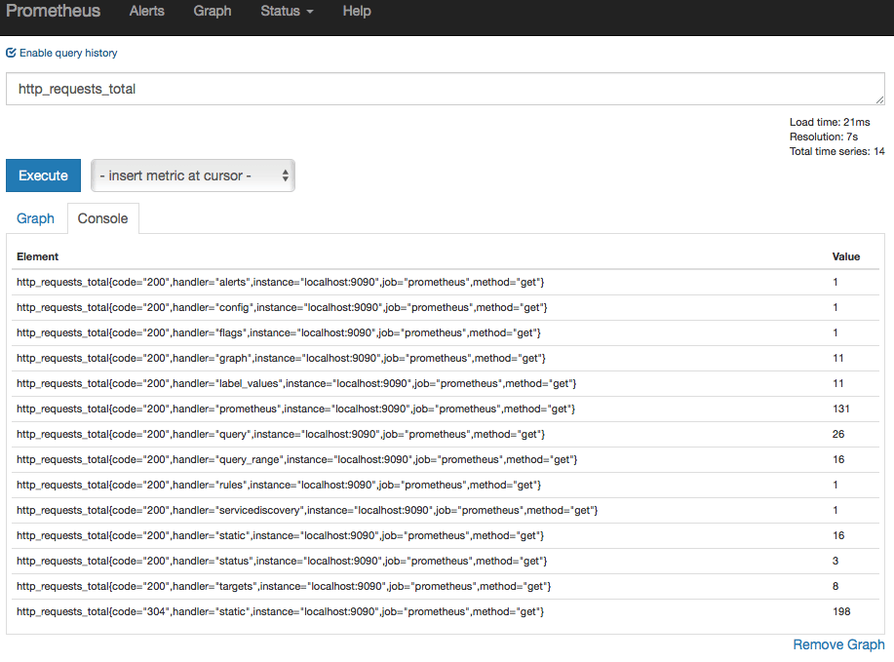This screenshot has width=894, height=662.
Task: Select the handler="alerts" result row
Action: pyautogui.click(x=446, y=282)
